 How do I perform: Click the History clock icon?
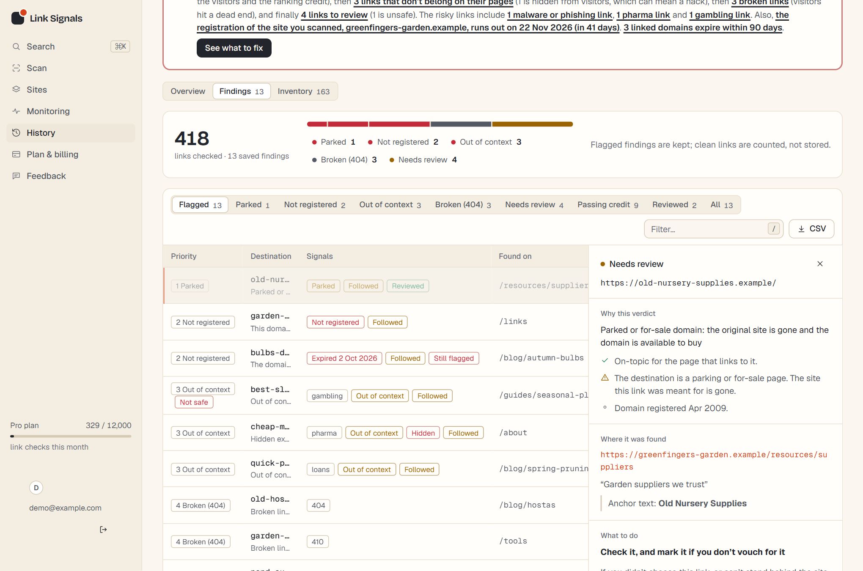[x=16, y=133]
